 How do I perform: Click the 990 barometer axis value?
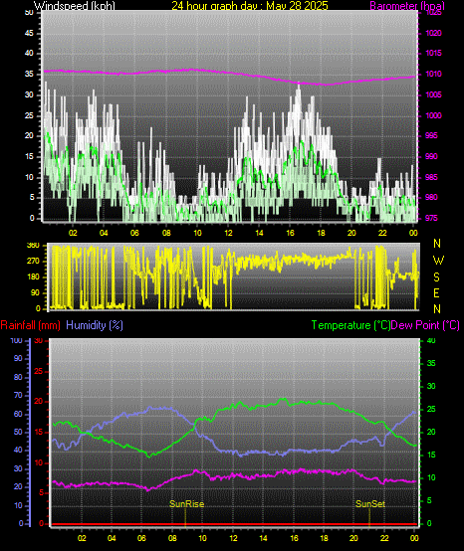point(431,156)
